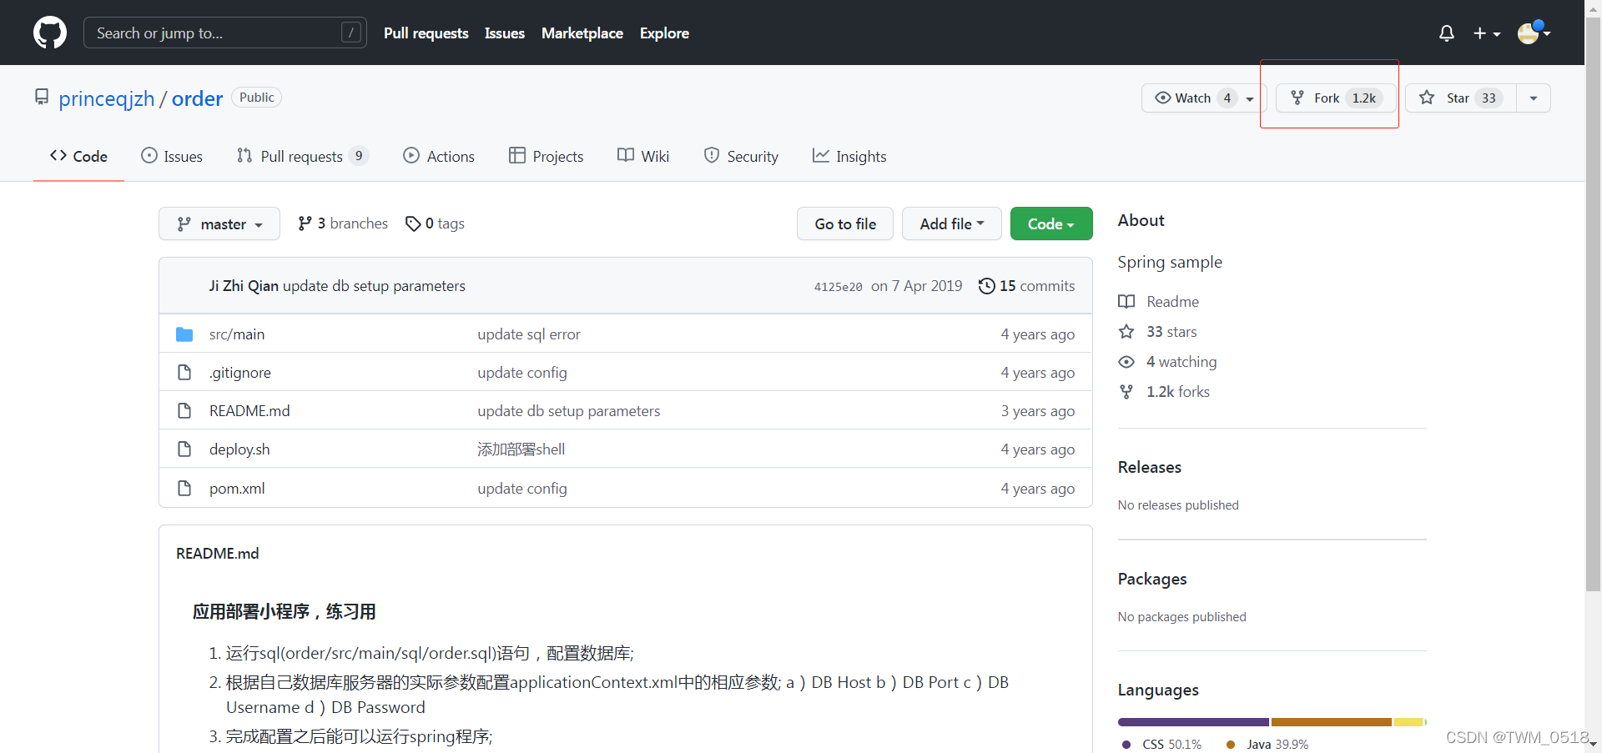Click the slash shortcut icon in search box
1602x753 pixels.
[351, 33]
